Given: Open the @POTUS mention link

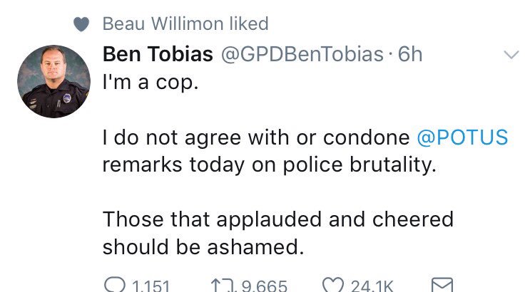Looking at the screenshot, I should click(x=462, y=137).
